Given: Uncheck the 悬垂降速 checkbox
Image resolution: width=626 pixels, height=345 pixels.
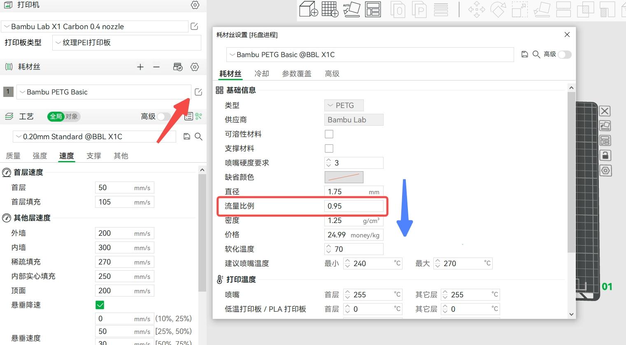Looking at the screenshot, I should [100, 305].
